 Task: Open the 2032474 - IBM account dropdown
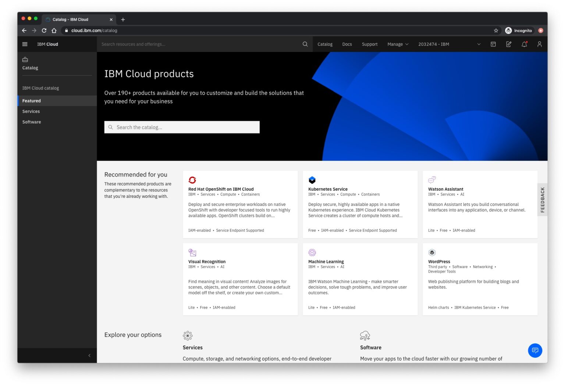pos(449,44)
